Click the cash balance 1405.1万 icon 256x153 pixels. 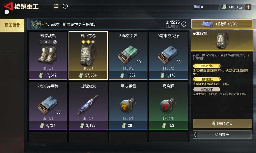224,7
